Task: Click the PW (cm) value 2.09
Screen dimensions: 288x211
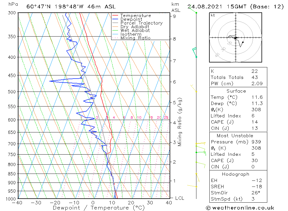Action: click(257, 84)
